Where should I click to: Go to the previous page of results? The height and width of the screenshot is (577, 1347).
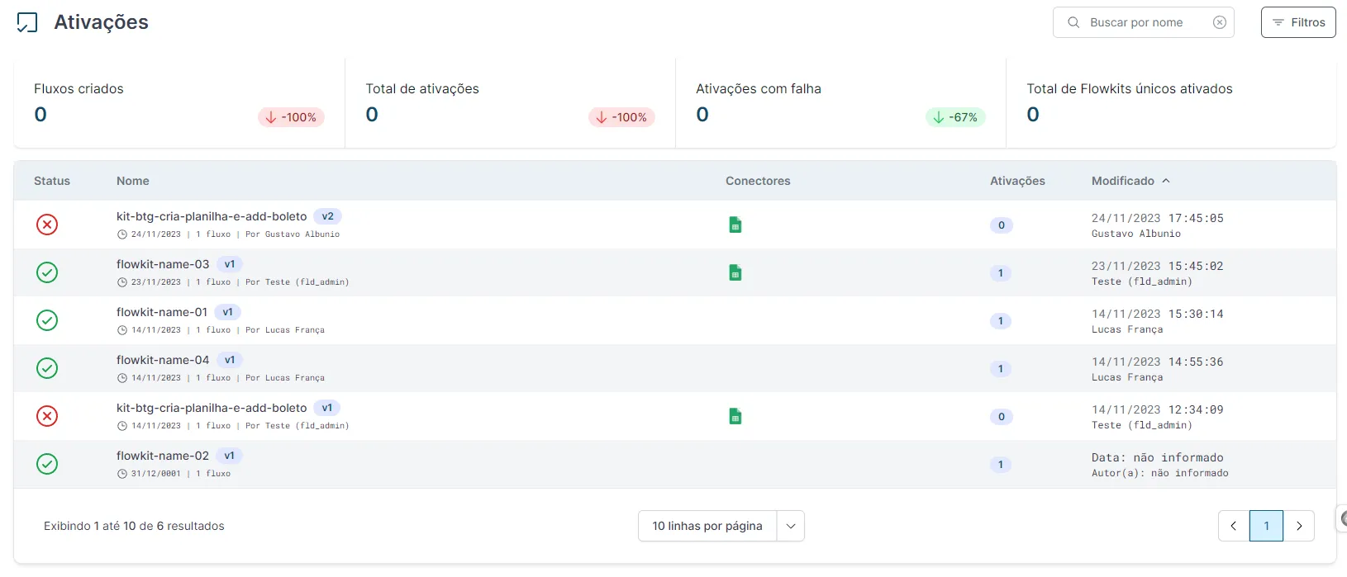[x=1234, y=526]
